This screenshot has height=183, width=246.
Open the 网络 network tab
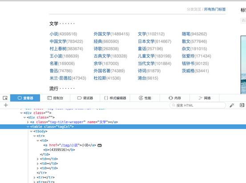coord(205,98)
